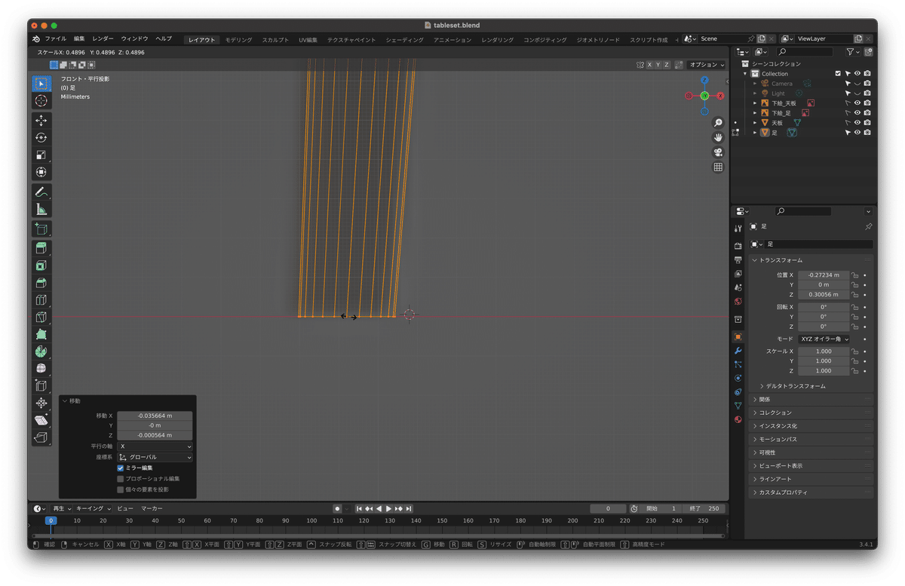905x586 pixels.
Task: Open the Render properties tab icon
Action: coord(738,246)
